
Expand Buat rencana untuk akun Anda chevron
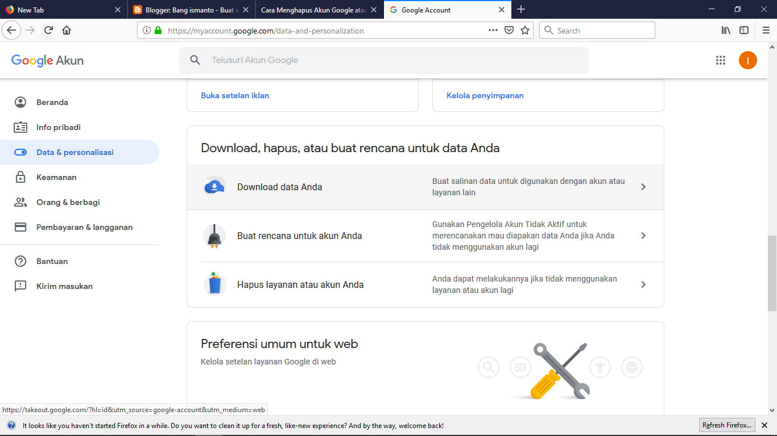click(x=643, y=236)
